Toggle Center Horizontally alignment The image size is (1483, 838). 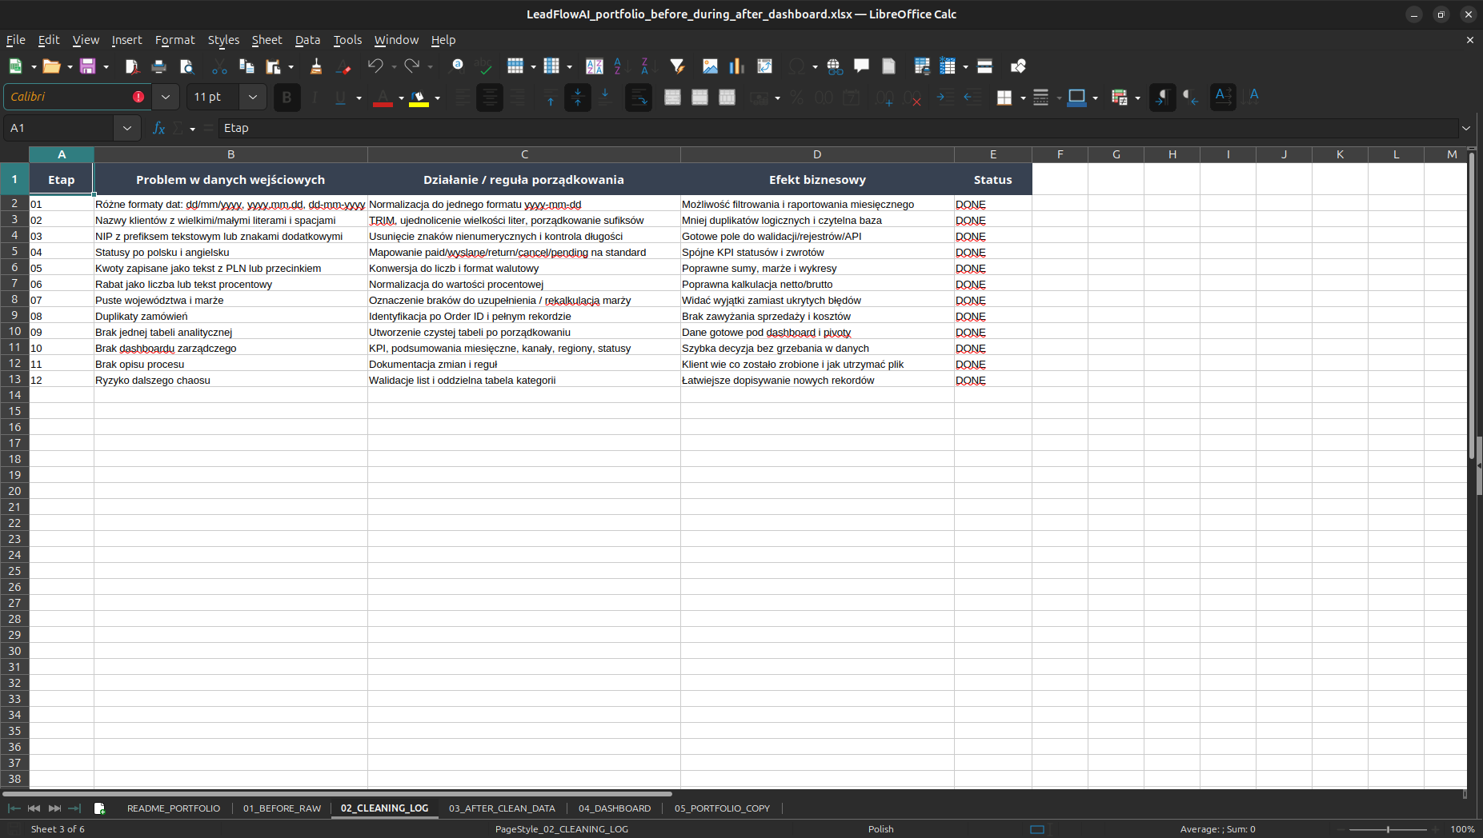click(x=490, y=98)
